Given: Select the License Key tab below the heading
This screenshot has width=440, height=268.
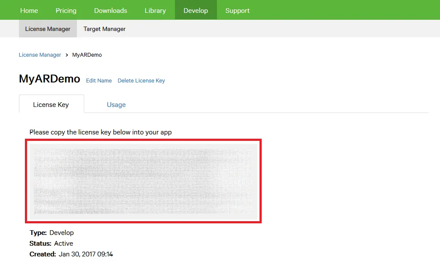Looking at the screenshot, I should click(51, 104).
